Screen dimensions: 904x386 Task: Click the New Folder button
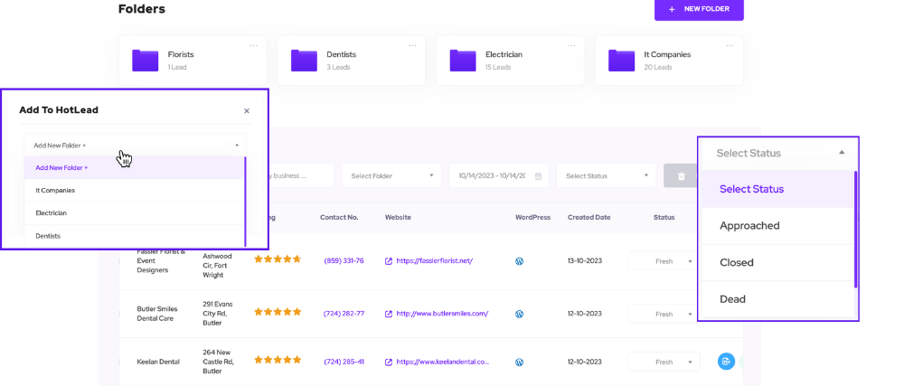[x=699, y=9]
